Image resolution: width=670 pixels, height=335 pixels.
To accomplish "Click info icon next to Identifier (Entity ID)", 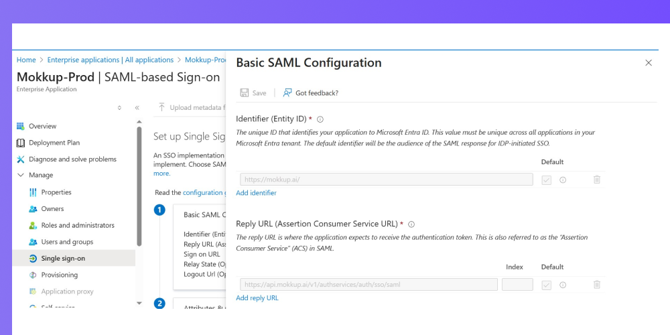I will 320,119.
